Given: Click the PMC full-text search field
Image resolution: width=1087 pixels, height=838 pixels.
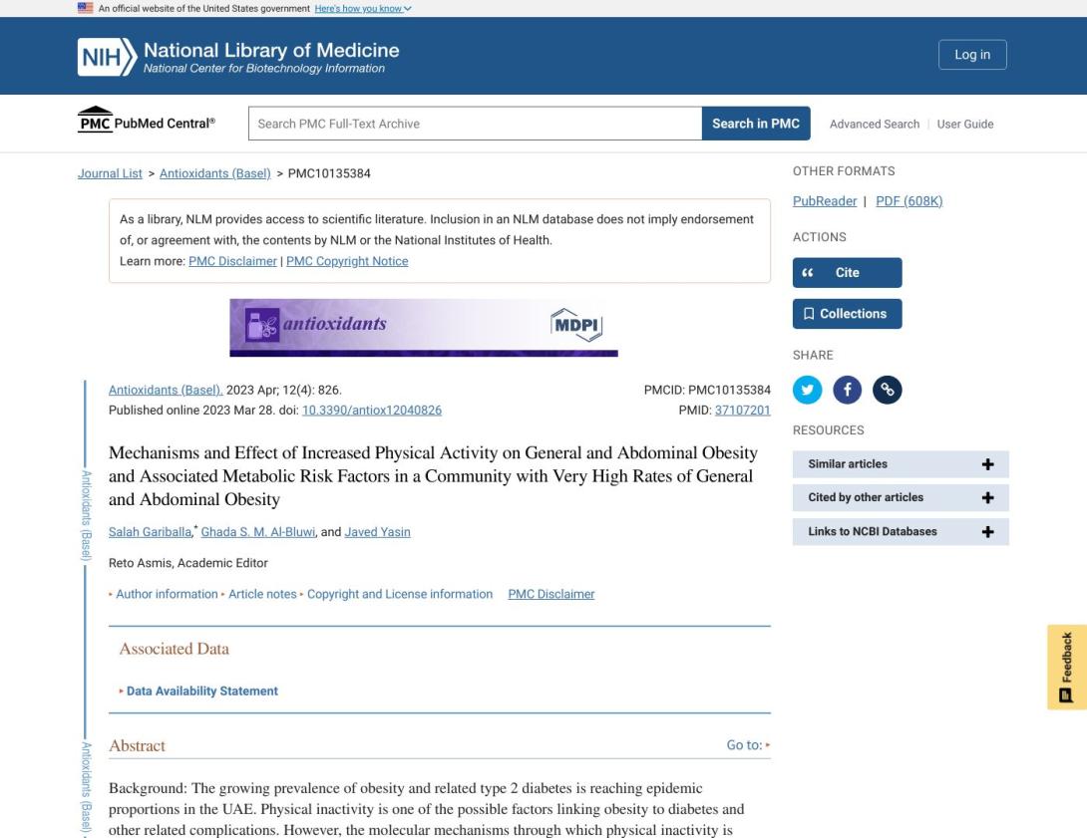Looking at the screenshot, I should (475, 124).
